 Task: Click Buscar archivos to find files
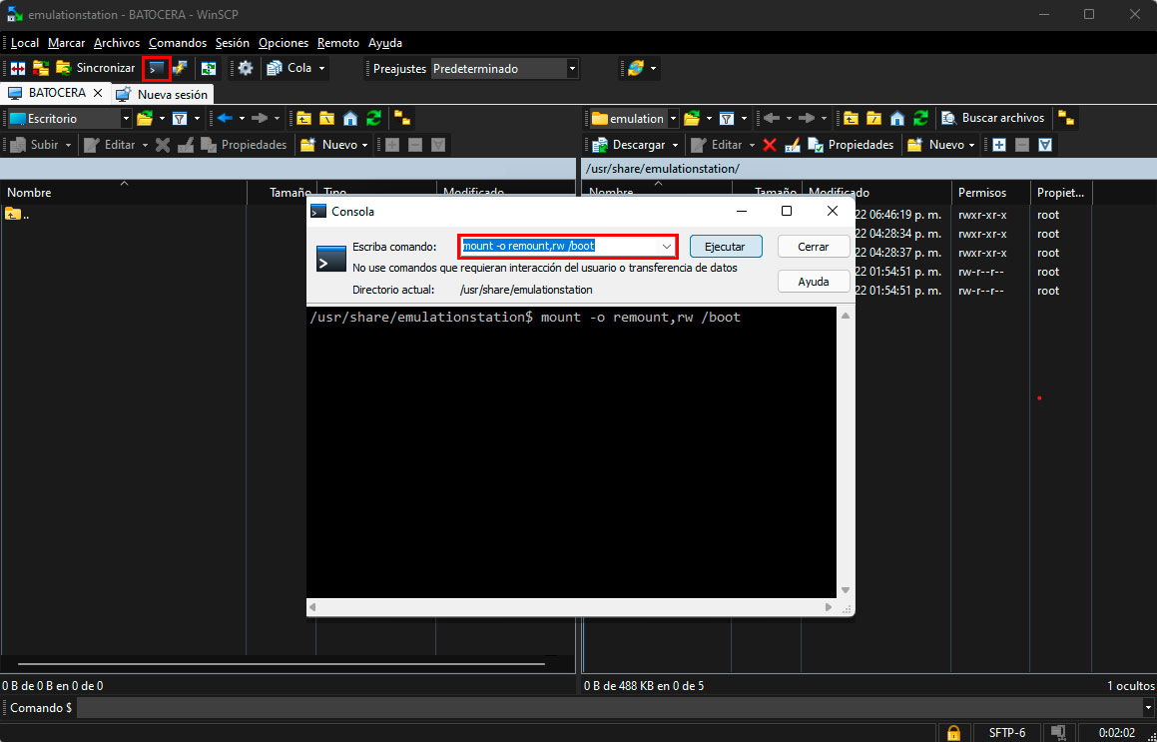click(x=993, y=118)
